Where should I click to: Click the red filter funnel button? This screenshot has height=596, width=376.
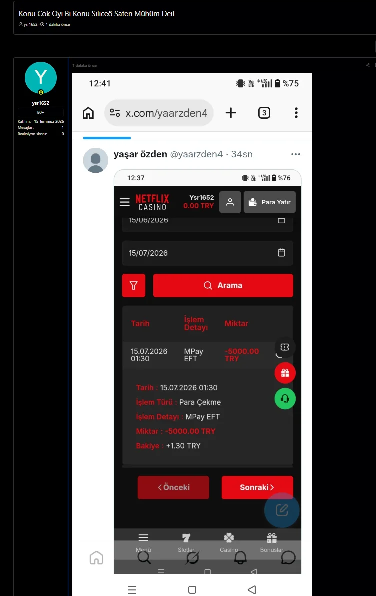(133, 285)
